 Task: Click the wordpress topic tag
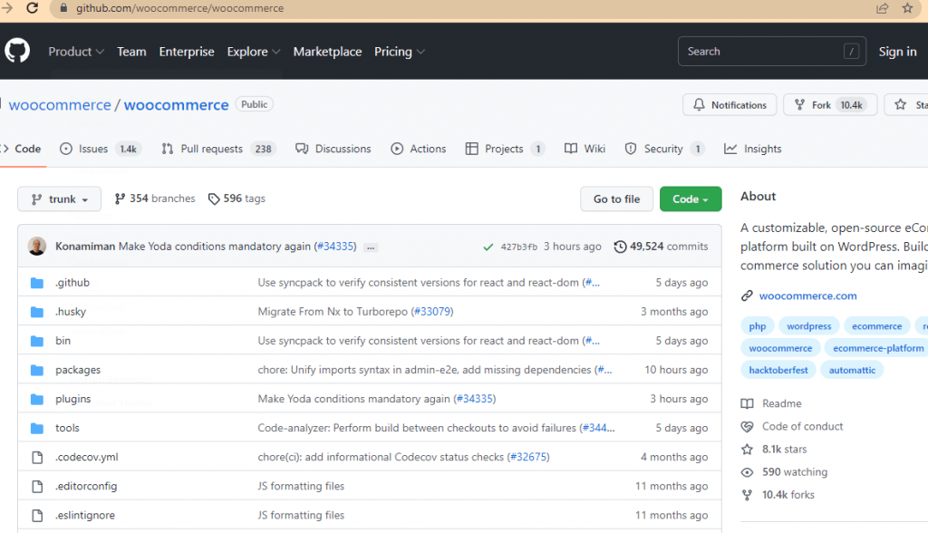809,326
